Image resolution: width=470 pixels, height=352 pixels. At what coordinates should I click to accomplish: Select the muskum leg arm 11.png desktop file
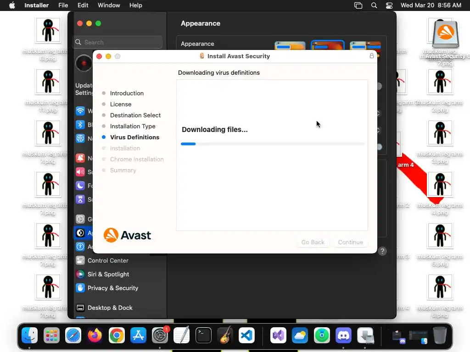(x=48, y=82)
